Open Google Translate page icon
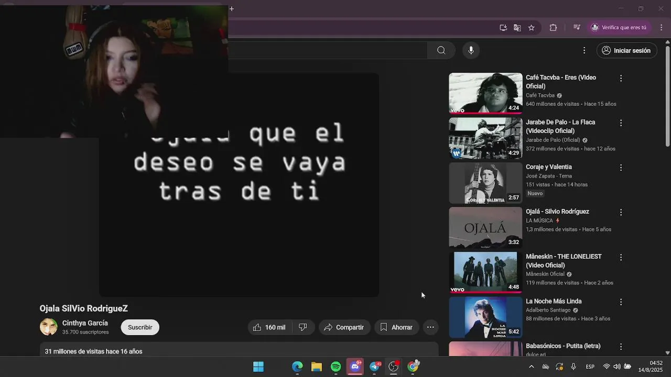671x377 pixels. (517, 28)
